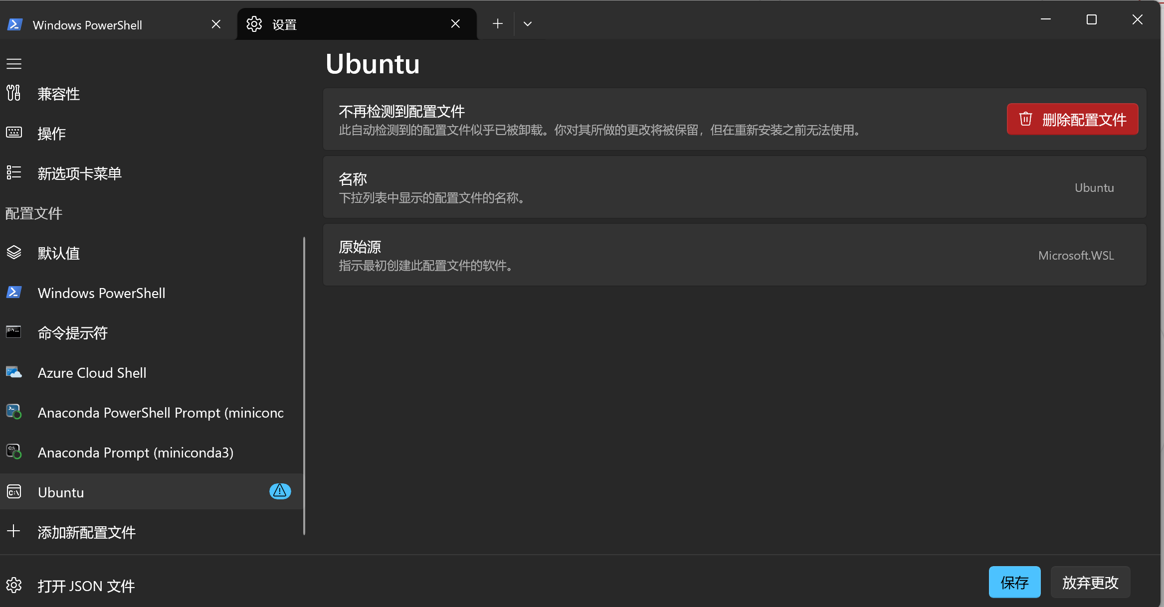
Task: Select the Anaconda Prompt (miniconda3) profile
Action: pos(135,452)
